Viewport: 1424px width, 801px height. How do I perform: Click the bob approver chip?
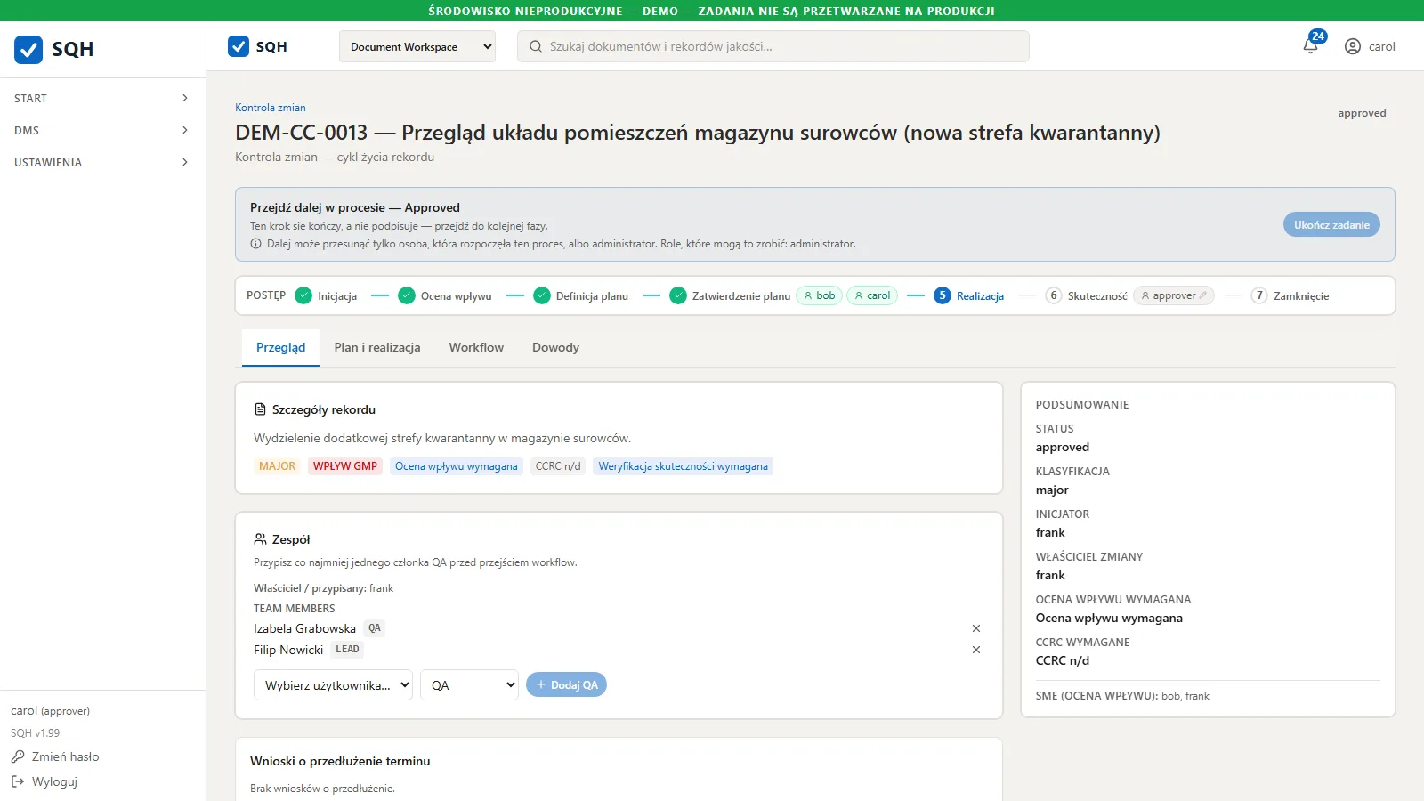coord(819,295)
